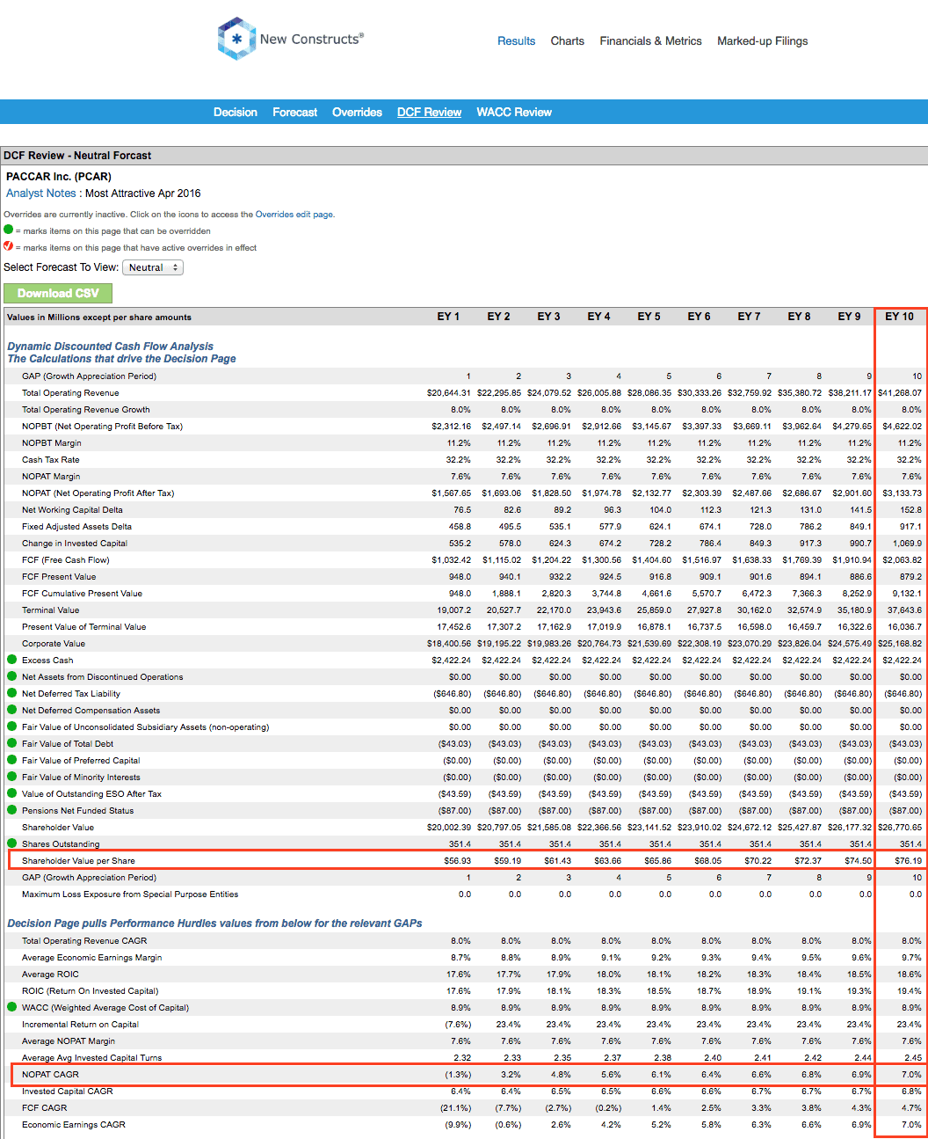Image resolution: width=928 pixels, height=1139 pixels.
Task: Switch to the Decision tab
Action: pyautogui.click(x=236, y=112)
